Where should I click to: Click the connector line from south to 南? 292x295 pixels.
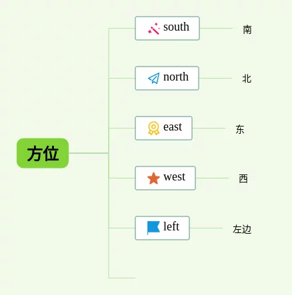click(x=216, y=28)
